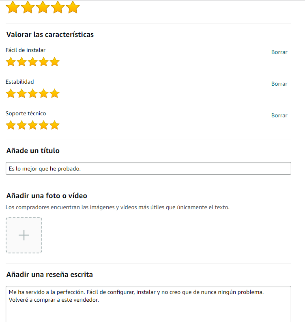Set 'Estabilidad' rating to three stars
The image size is (305, 322).
click(32, 94)
